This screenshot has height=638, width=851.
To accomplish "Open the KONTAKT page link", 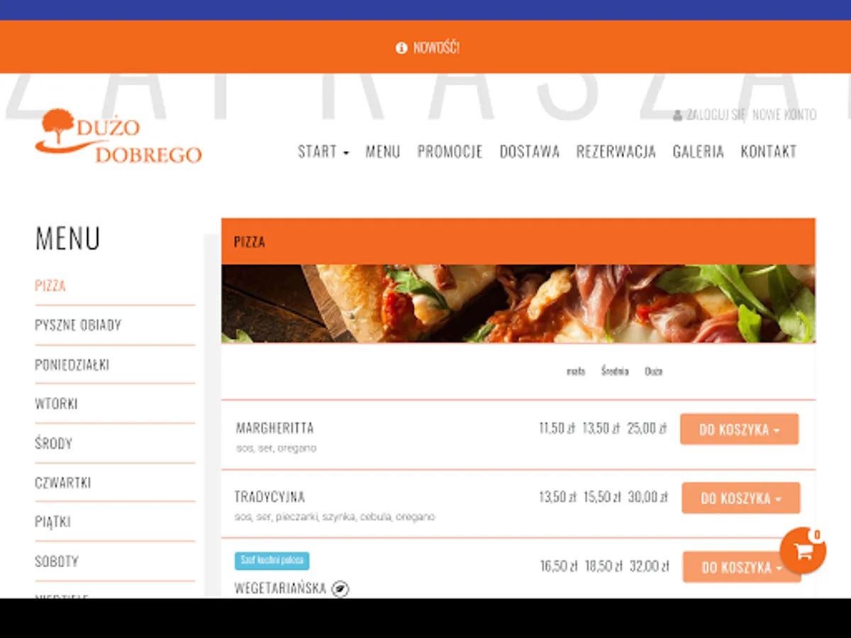I will click(769, 152).
